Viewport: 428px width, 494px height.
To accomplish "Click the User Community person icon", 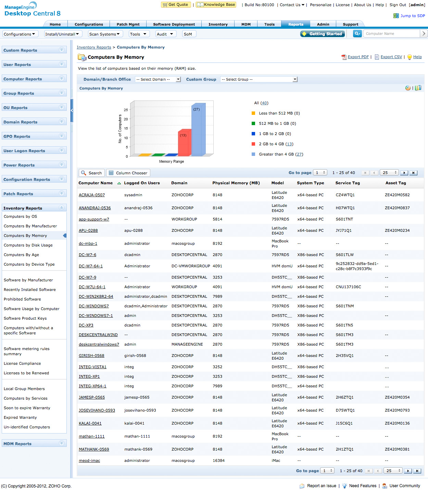I will click(x=385, y=486).
